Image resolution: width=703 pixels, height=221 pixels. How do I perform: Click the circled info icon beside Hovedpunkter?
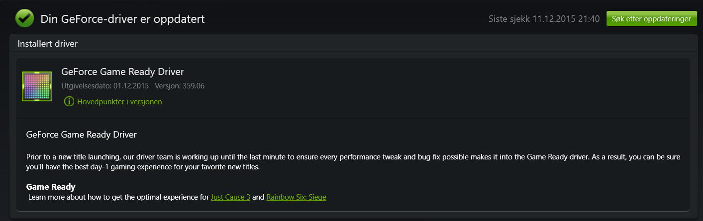(x=69, y=101)
